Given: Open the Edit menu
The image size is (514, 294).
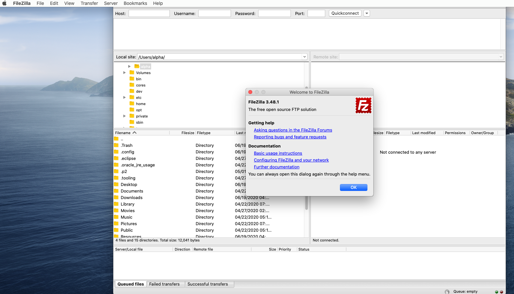Looking at the screenshot, I should tap(54, 3).
